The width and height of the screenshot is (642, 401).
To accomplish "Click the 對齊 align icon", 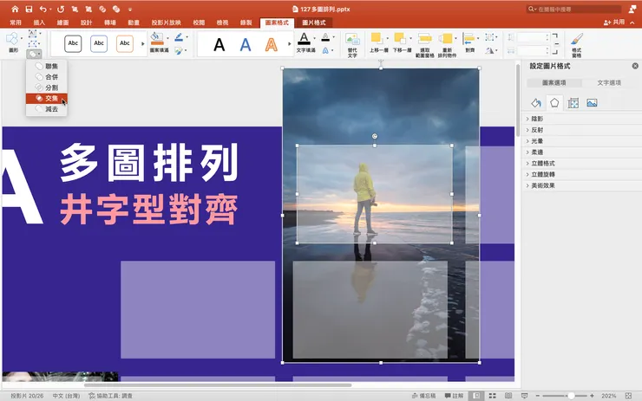I will click(468, 39).
